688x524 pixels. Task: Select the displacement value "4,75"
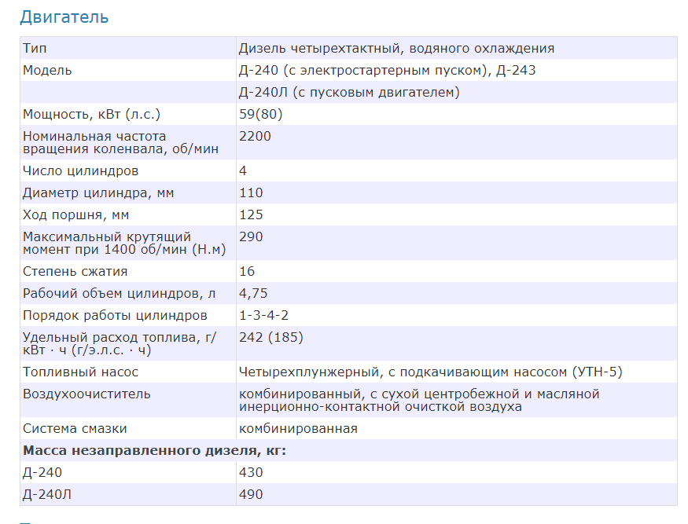click(x=254, y=293)
